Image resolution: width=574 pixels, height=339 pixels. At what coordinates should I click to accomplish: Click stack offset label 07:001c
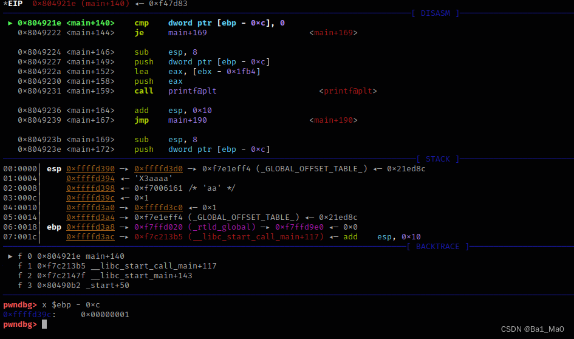[x=20, y=237]
